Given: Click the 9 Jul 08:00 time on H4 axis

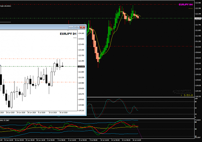Looking at the screenshot, I should coord(93,140).
